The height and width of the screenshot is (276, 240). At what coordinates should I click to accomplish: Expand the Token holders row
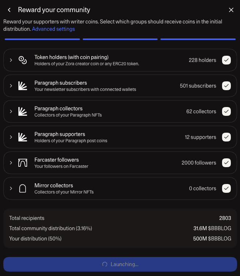click(x=11, y=60)
